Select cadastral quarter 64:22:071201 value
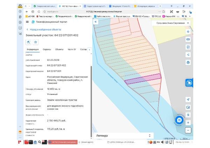Screen dimensions: 210x148 coord(54,71)
